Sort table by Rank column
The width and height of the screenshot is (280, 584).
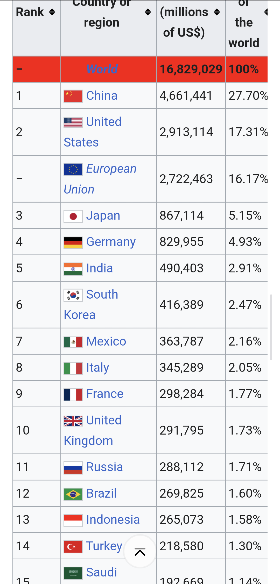pos(52,12)
